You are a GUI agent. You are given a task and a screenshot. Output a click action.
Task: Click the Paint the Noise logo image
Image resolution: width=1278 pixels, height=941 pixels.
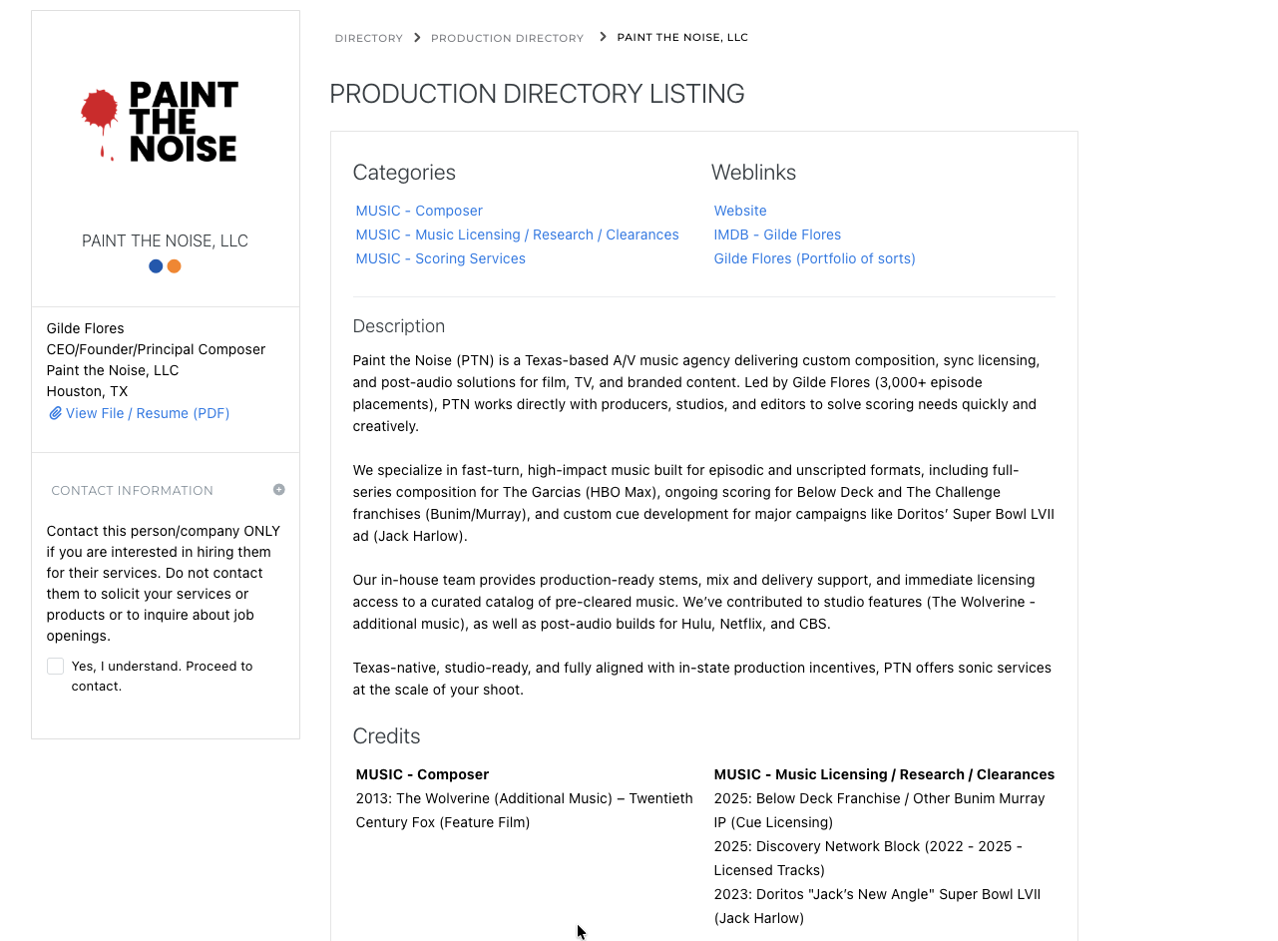[160, 122]
